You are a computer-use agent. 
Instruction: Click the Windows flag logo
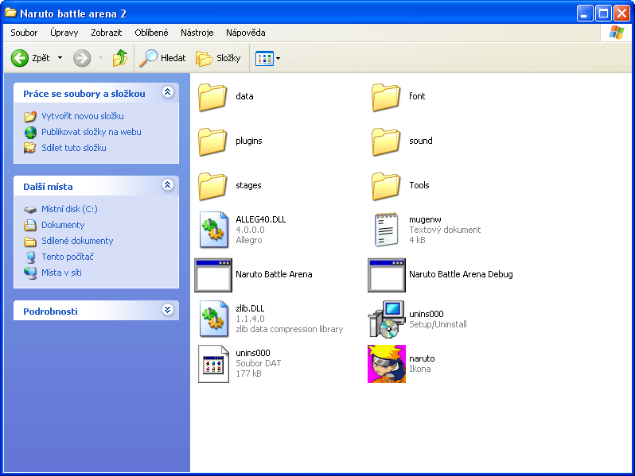tap(616, 33)
